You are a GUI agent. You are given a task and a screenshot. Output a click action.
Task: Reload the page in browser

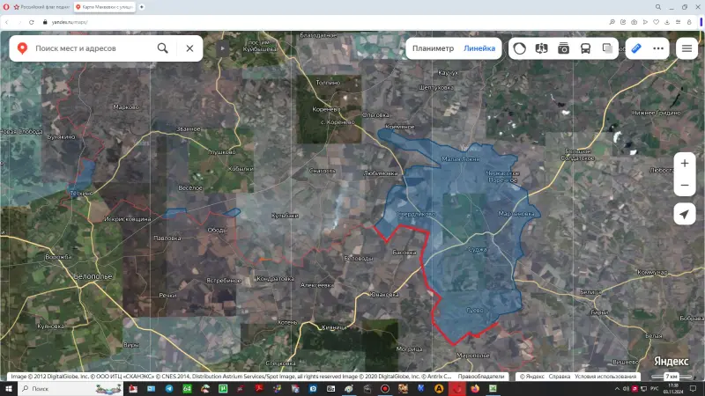point(33,22)
